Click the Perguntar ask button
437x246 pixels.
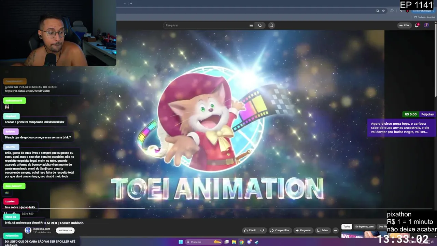pyautogui.click(x=303, y=230)
